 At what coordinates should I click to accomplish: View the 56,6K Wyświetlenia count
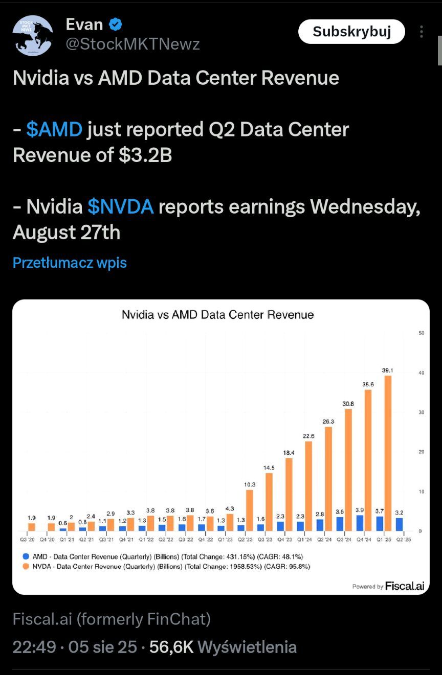223,647
